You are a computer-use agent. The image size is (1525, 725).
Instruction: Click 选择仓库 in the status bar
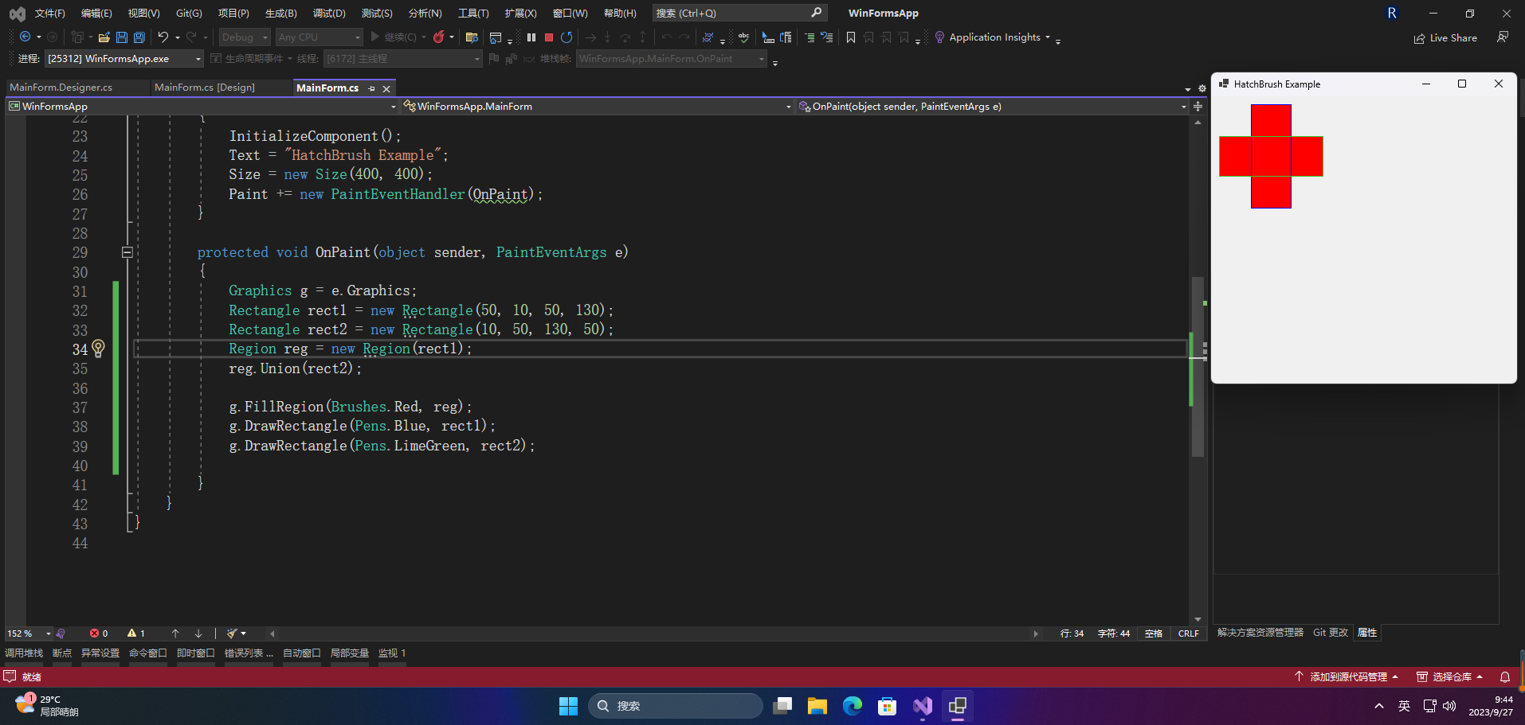(1450, 676)
